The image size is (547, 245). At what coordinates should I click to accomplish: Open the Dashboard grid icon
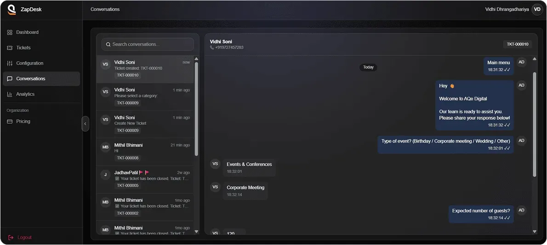10,33
